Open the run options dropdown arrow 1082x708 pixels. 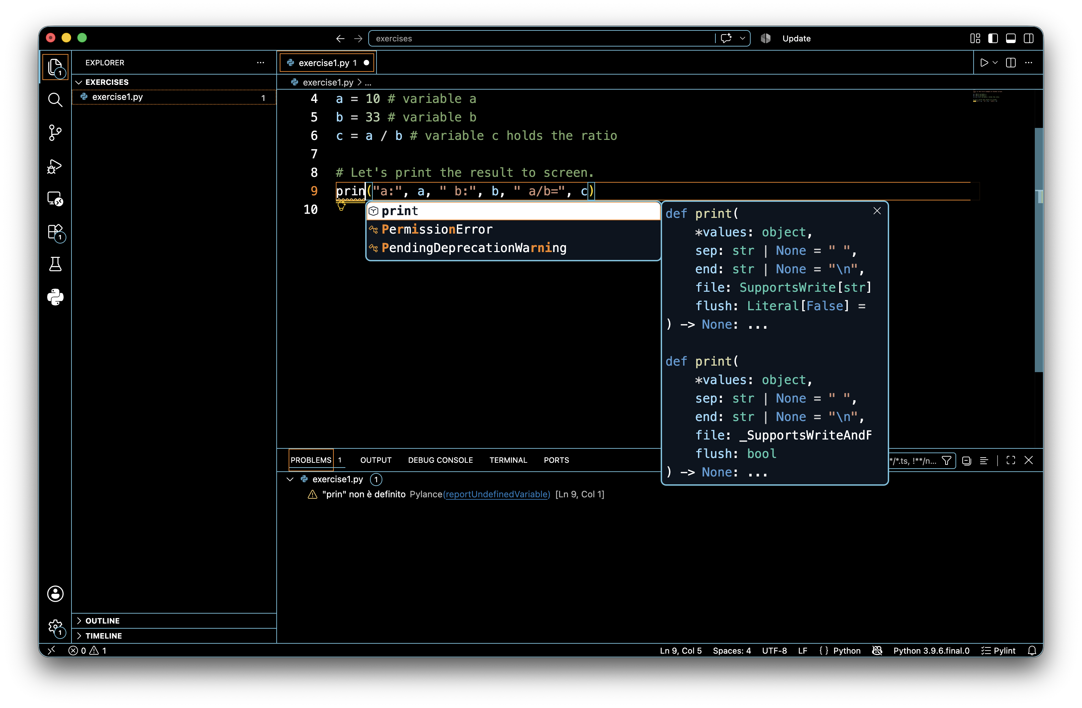[x=995, y=63]
